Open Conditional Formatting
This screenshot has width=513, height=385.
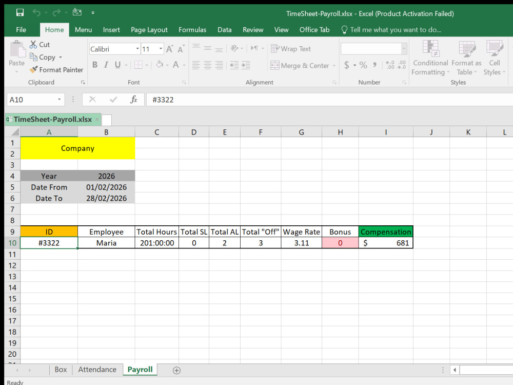click(x=430, y=57)
